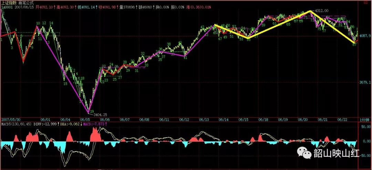Screen dimensions: 372x170
Task: Jump to the 06/19 date marker
Action: [x=283, y=119]
